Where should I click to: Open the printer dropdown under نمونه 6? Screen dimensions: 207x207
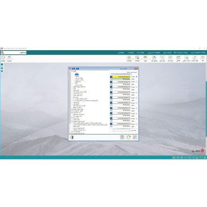pos(111,105)
